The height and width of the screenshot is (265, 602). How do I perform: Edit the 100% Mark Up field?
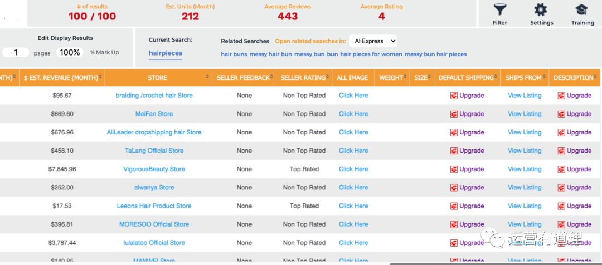70,52
